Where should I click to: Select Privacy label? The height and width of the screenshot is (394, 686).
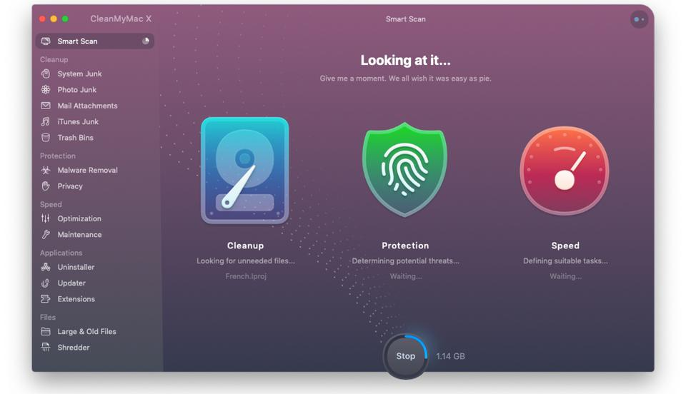tap(70, 186)
